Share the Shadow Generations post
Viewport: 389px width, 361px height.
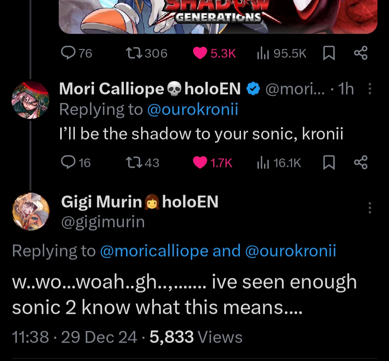361,54
